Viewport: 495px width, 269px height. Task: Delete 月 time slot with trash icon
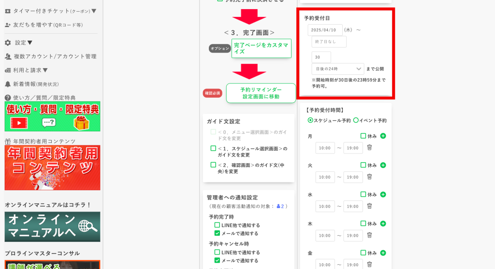(x=370, y=147)
